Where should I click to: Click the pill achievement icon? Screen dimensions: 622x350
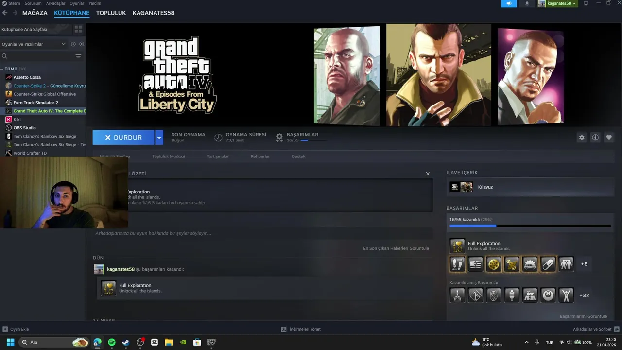548,264
